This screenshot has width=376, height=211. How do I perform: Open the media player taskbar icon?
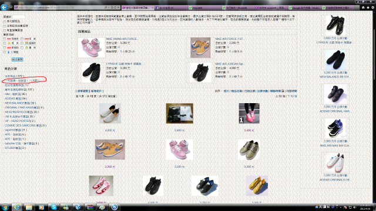(x=41, y=207)
